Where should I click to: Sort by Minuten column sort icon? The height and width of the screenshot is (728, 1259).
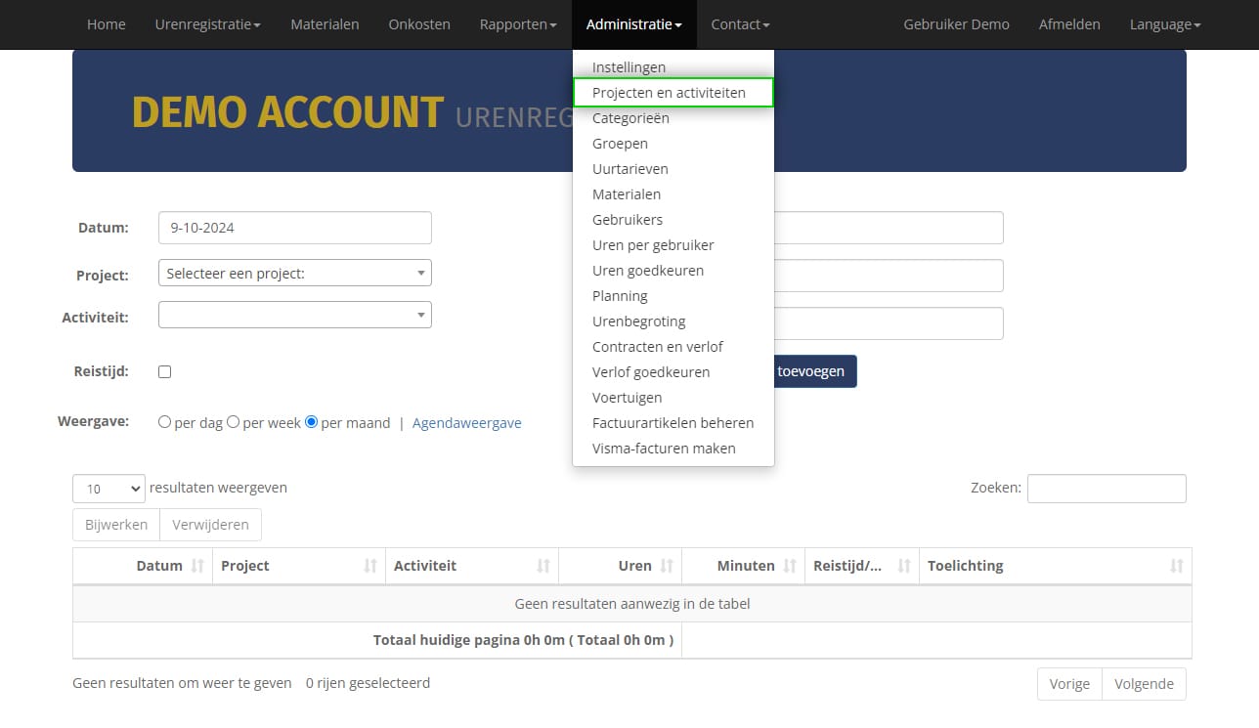[x=790, y=566]
